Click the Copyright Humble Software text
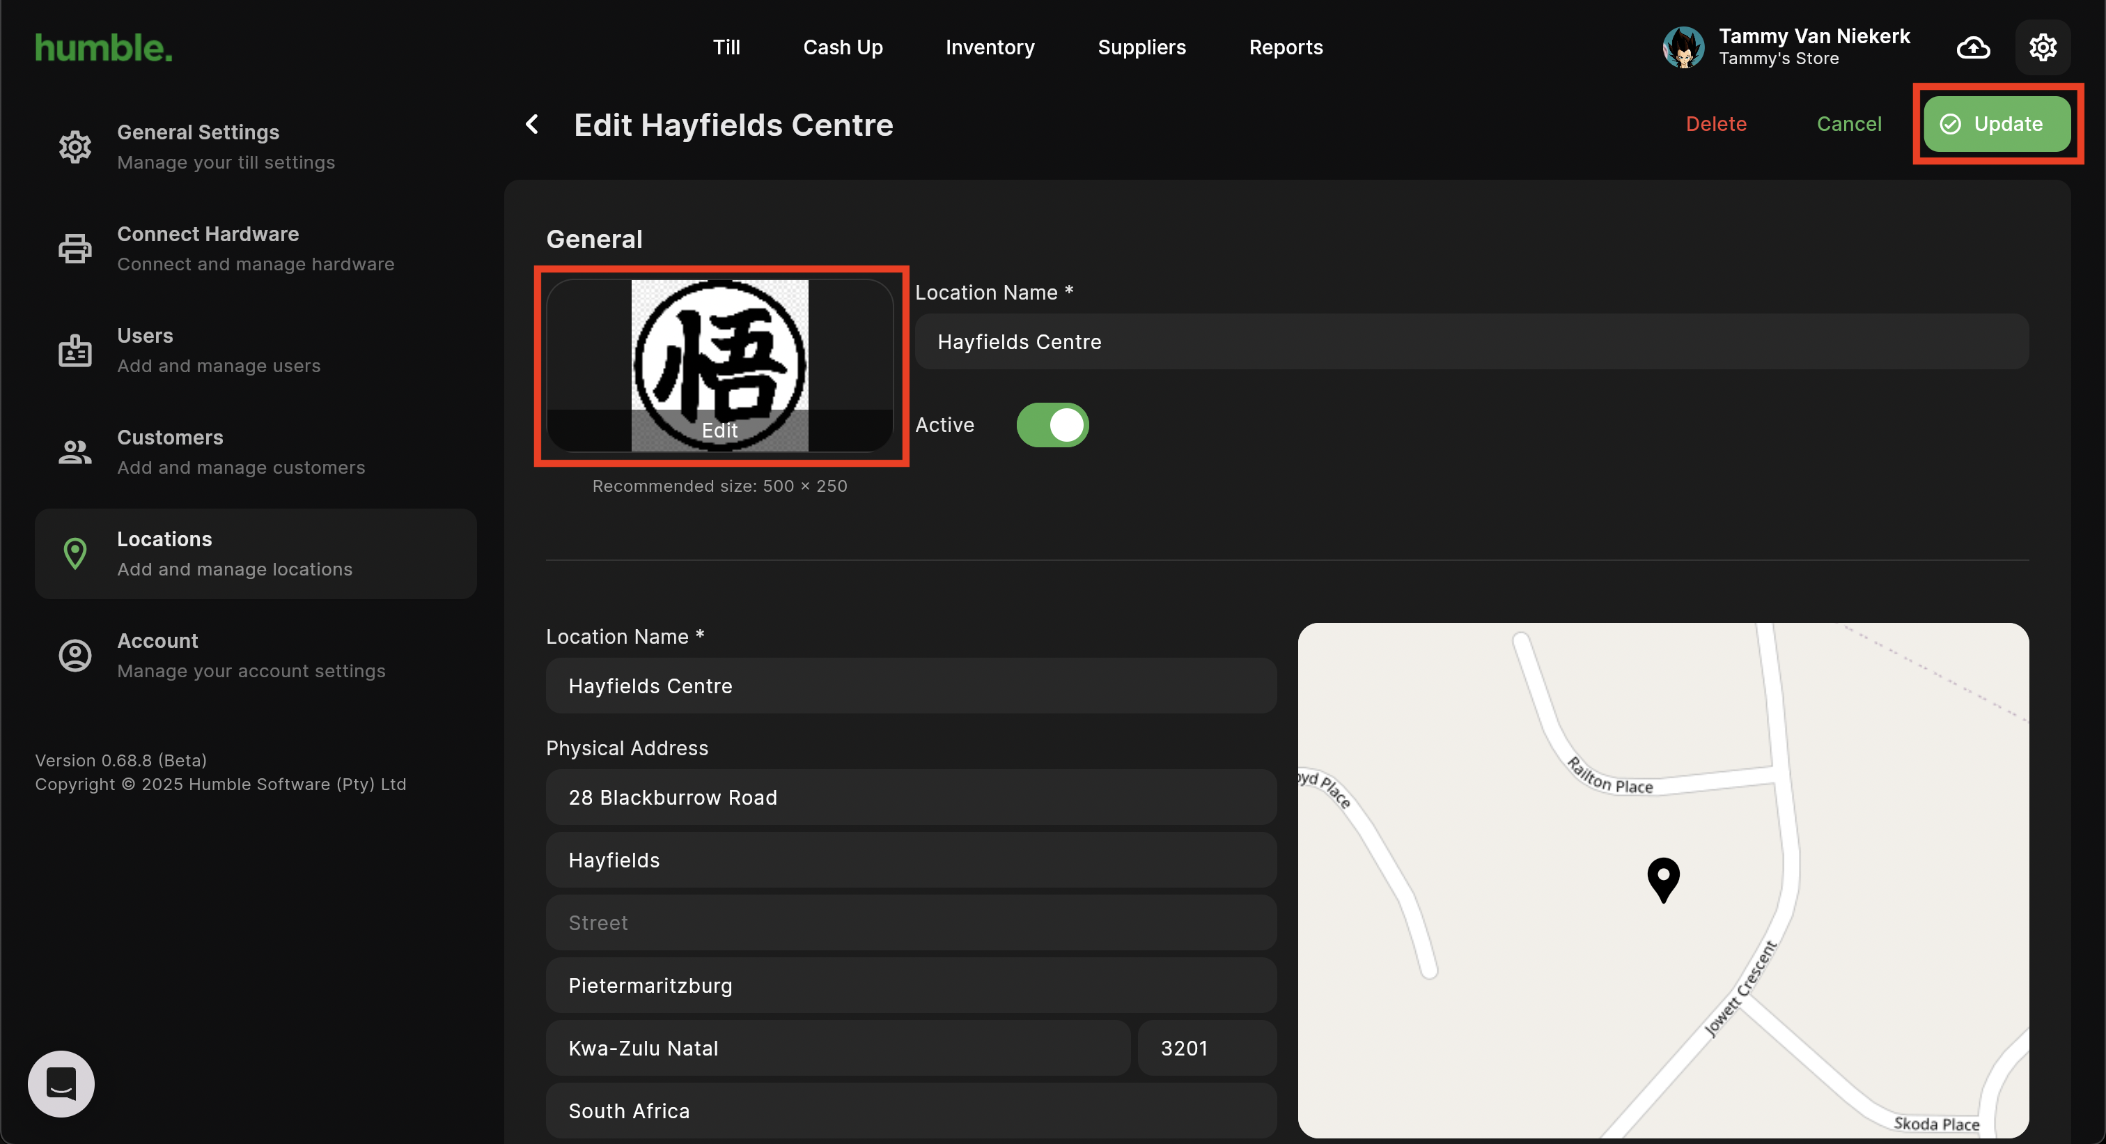Screen dimensions: 2106x1144 [221, 784]
